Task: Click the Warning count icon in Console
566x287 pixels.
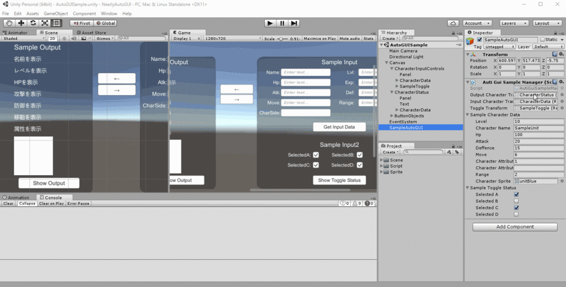Action: (x=357, y=203)
